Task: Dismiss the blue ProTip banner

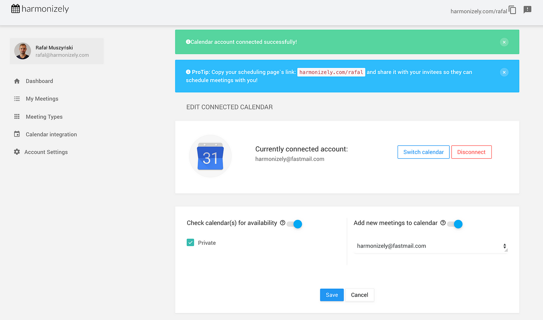Action: click(x=504, y=72)
